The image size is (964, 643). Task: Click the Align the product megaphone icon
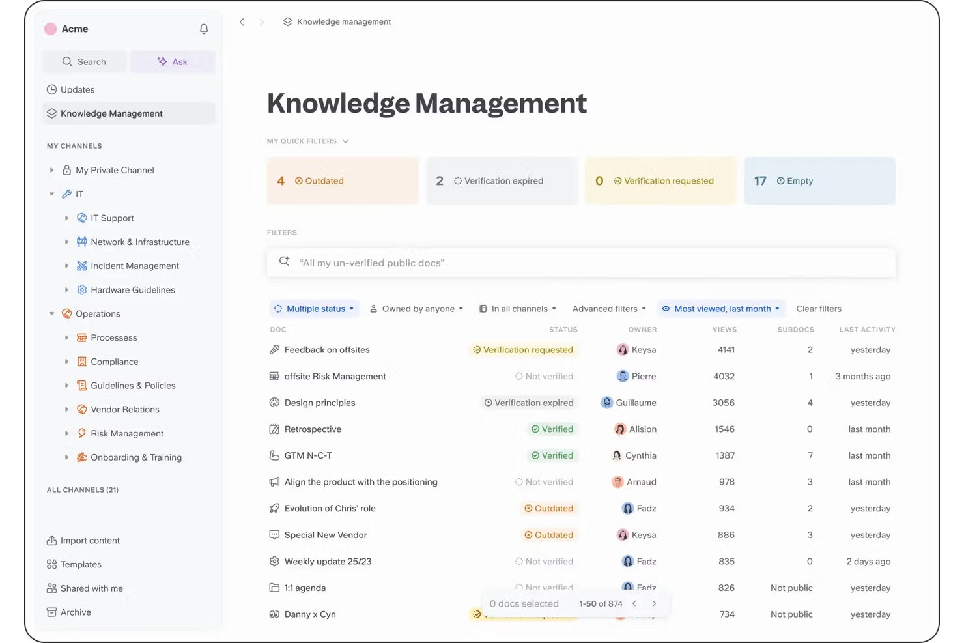274,482
